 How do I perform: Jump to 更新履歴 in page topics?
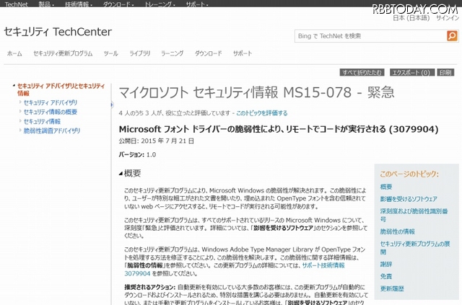coord(392,288)
